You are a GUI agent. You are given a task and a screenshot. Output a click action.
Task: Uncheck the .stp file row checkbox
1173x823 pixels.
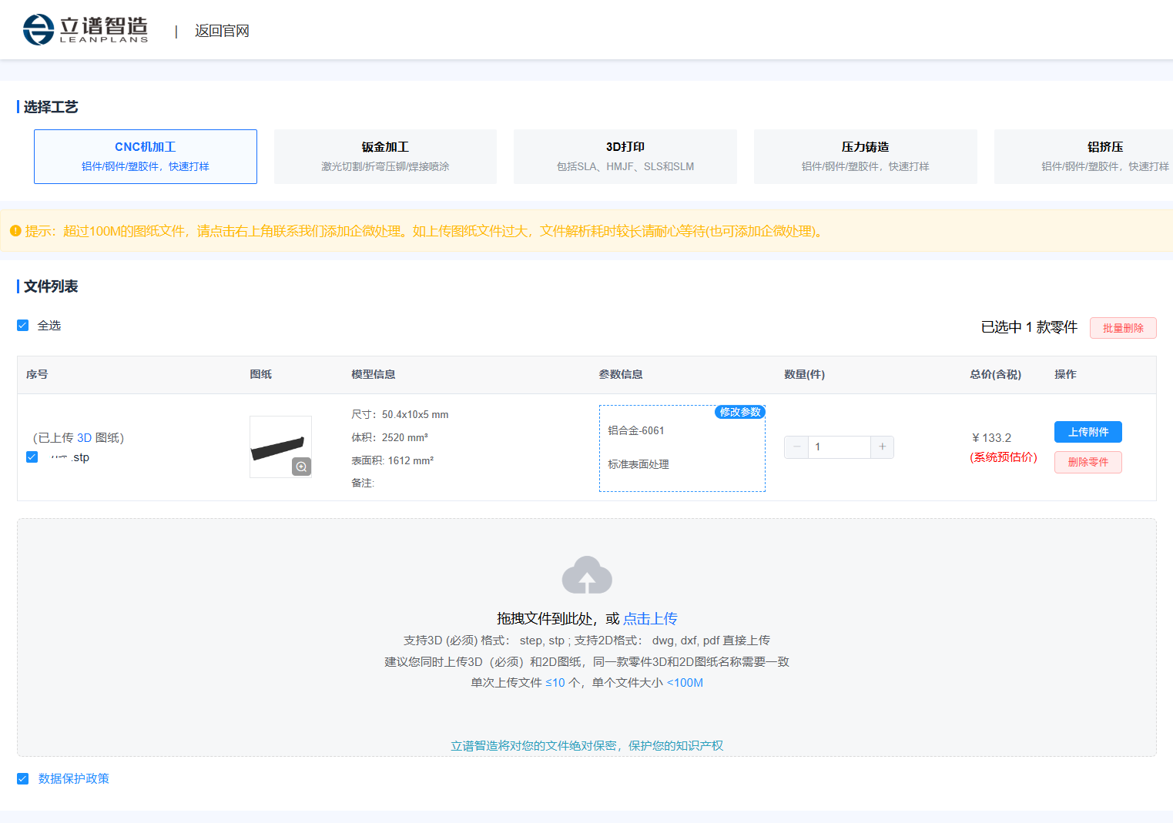point(32,457)
